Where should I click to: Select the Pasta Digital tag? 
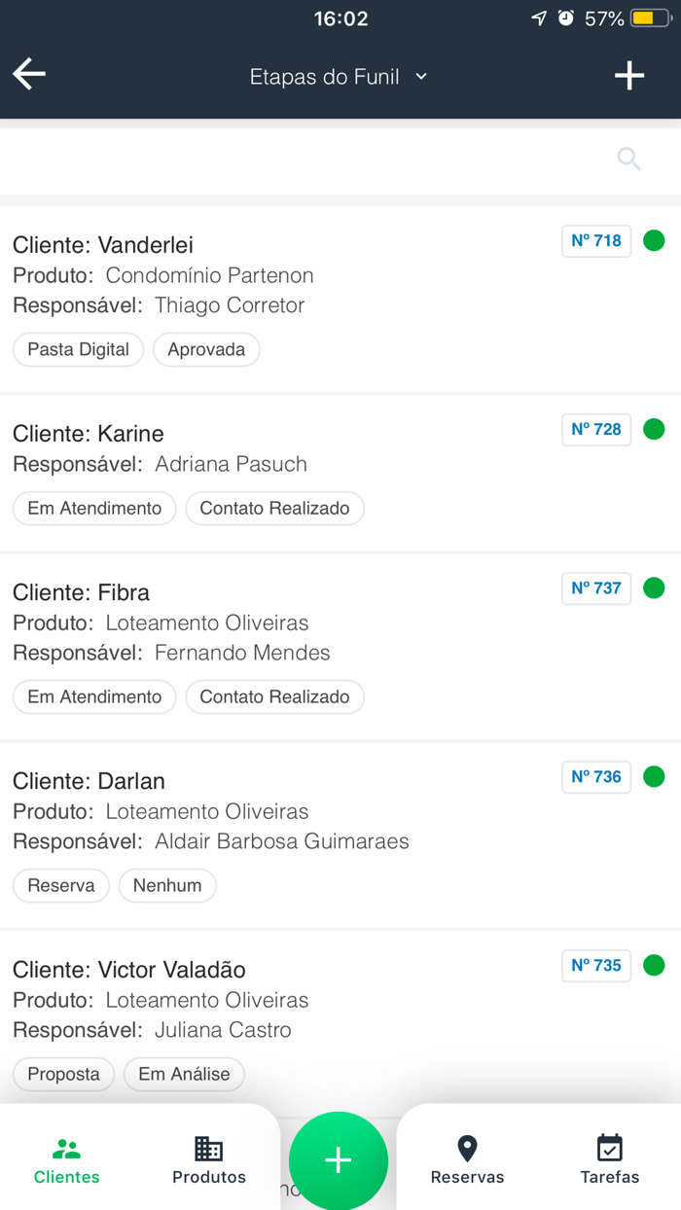pyautogui.click(x=78, y=350)
